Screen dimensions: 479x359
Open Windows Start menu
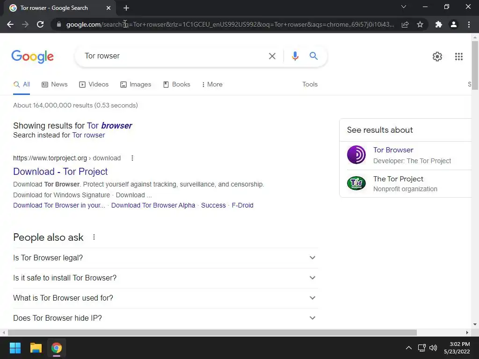pyautogui.click(x=15, y=348)
